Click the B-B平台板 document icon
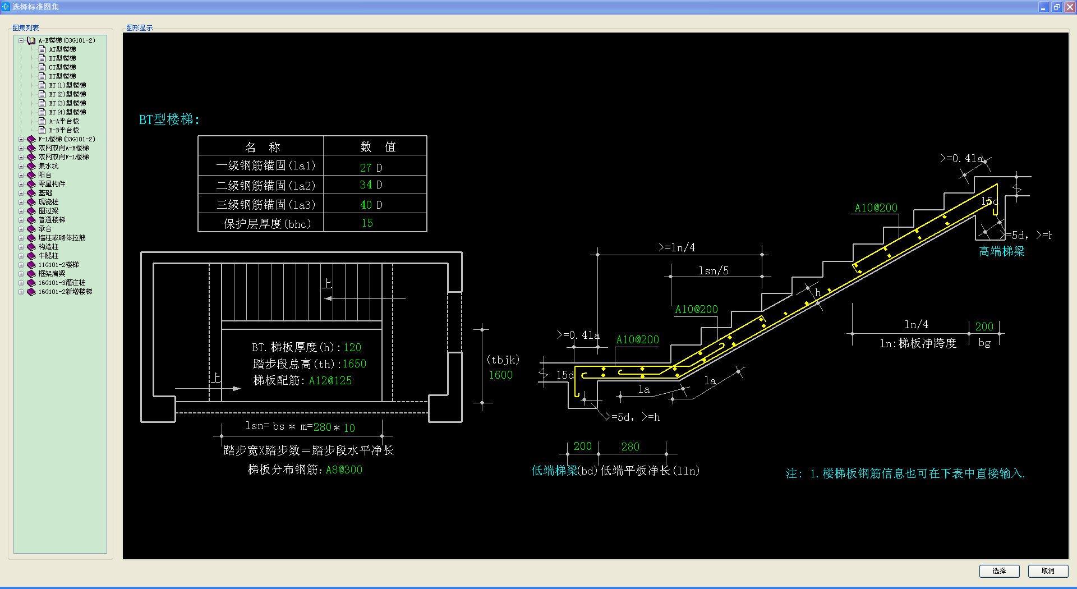 pos(42,130)
